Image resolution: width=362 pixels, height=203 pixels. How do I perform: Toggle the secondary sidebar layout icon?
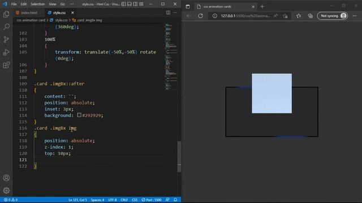[135, 4]
